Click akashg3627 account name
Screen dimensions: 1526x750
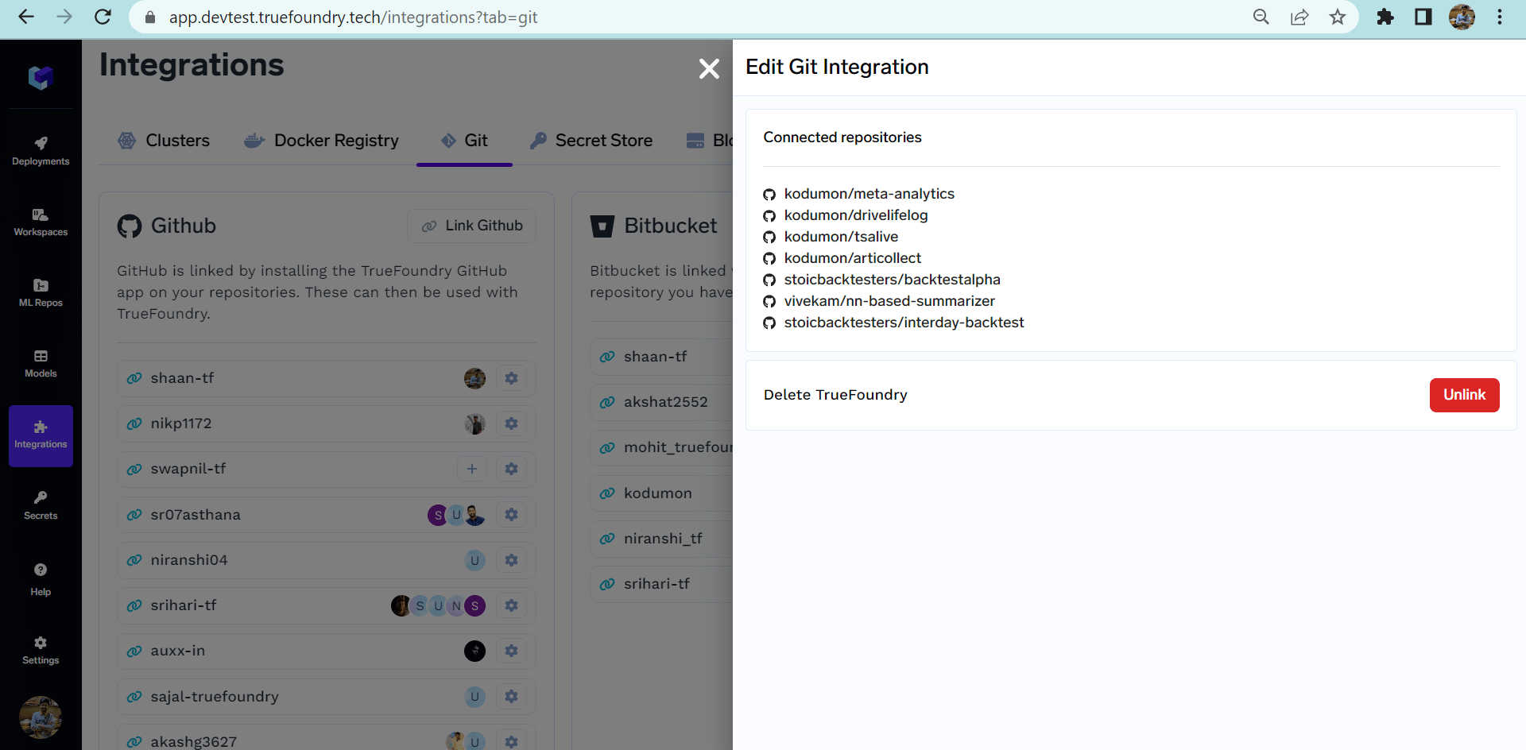pyautogui.click(x=194, y=741)
